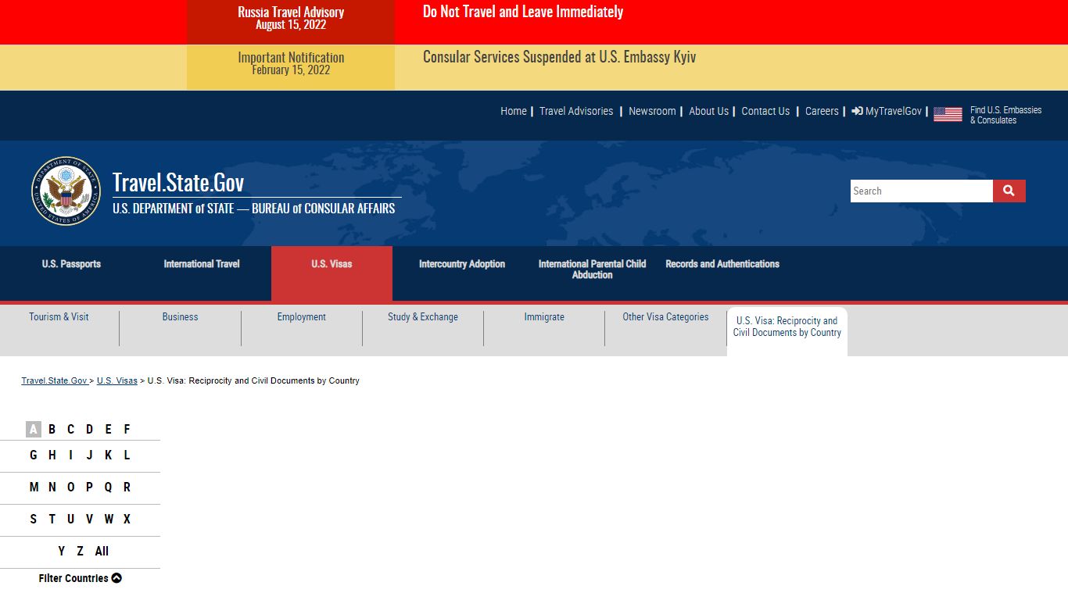Filter countries by letter V
Screen dimensions: 1068x600
tap(89, 519)
